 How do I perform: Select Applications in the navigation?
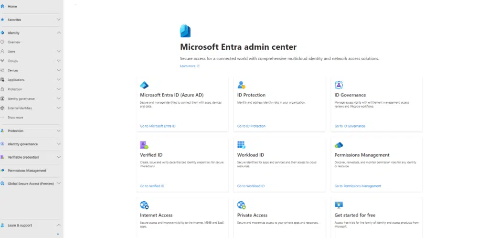click(16, 80)
